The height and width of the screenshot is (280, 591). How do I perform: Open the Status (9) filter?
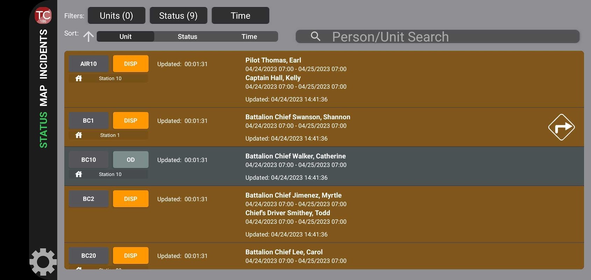(178, 16)
